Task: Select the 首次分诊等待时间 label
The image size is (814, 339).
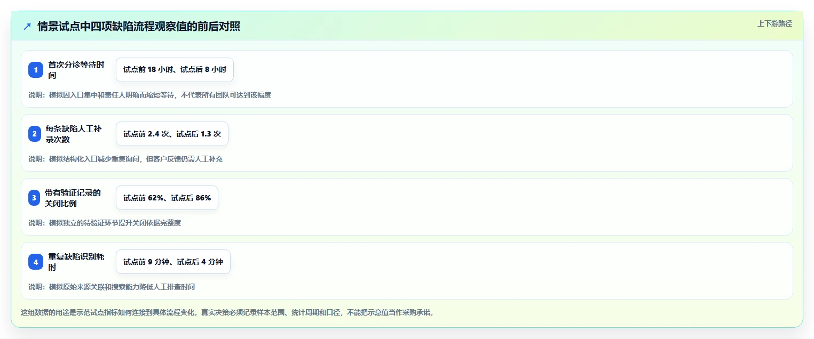Action: pyautogui.click(x=76, y=70)
